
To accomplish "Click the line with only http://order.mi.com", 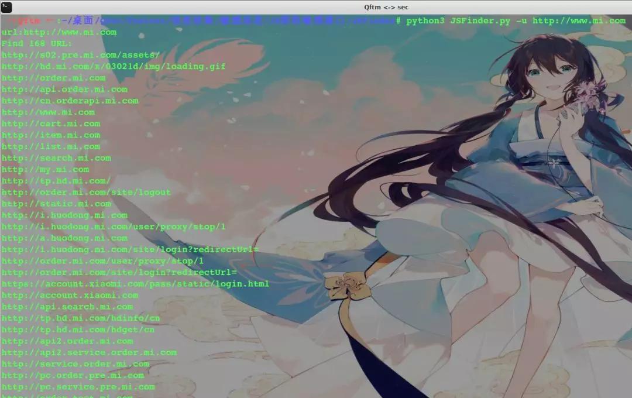I will (x=54, y=78).
